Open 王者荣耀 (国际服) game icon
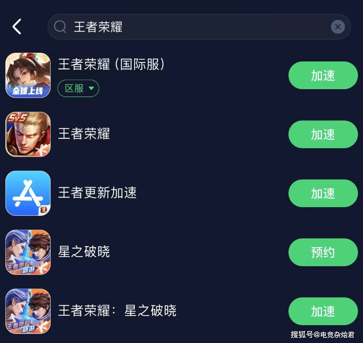Image resolution: width=363 pixels, height=343 pixels. (28, 75)
